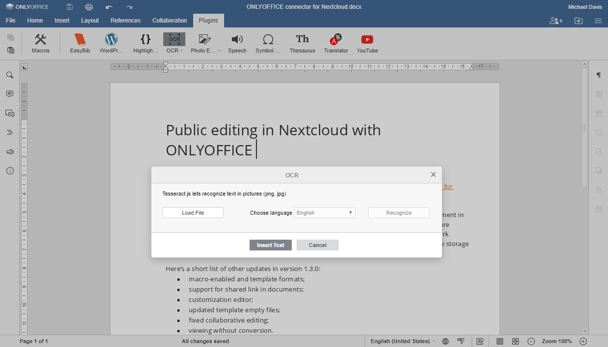Viewport: 608px width, 347px height.
Task: Open the Macros plugin
Action: (x=41, y=44)
